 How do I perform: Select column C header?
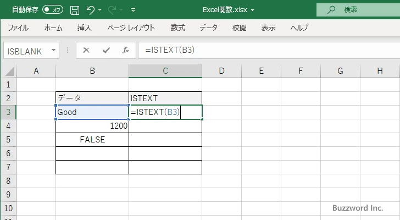tap(165, 71)
